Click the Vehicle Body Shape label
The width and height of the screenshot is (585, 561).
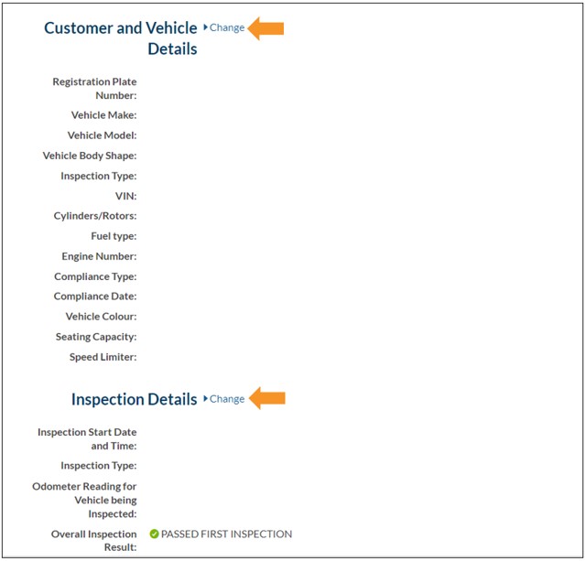(90, 156)
